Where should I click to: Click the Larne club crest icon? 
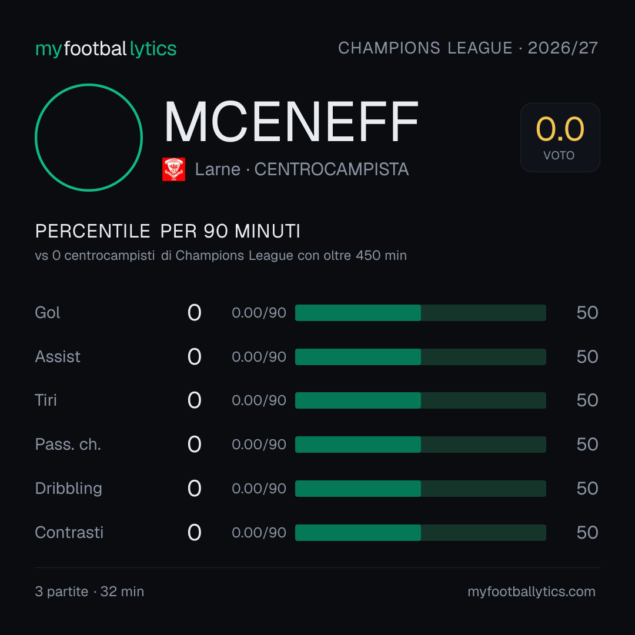pos(173,169)
